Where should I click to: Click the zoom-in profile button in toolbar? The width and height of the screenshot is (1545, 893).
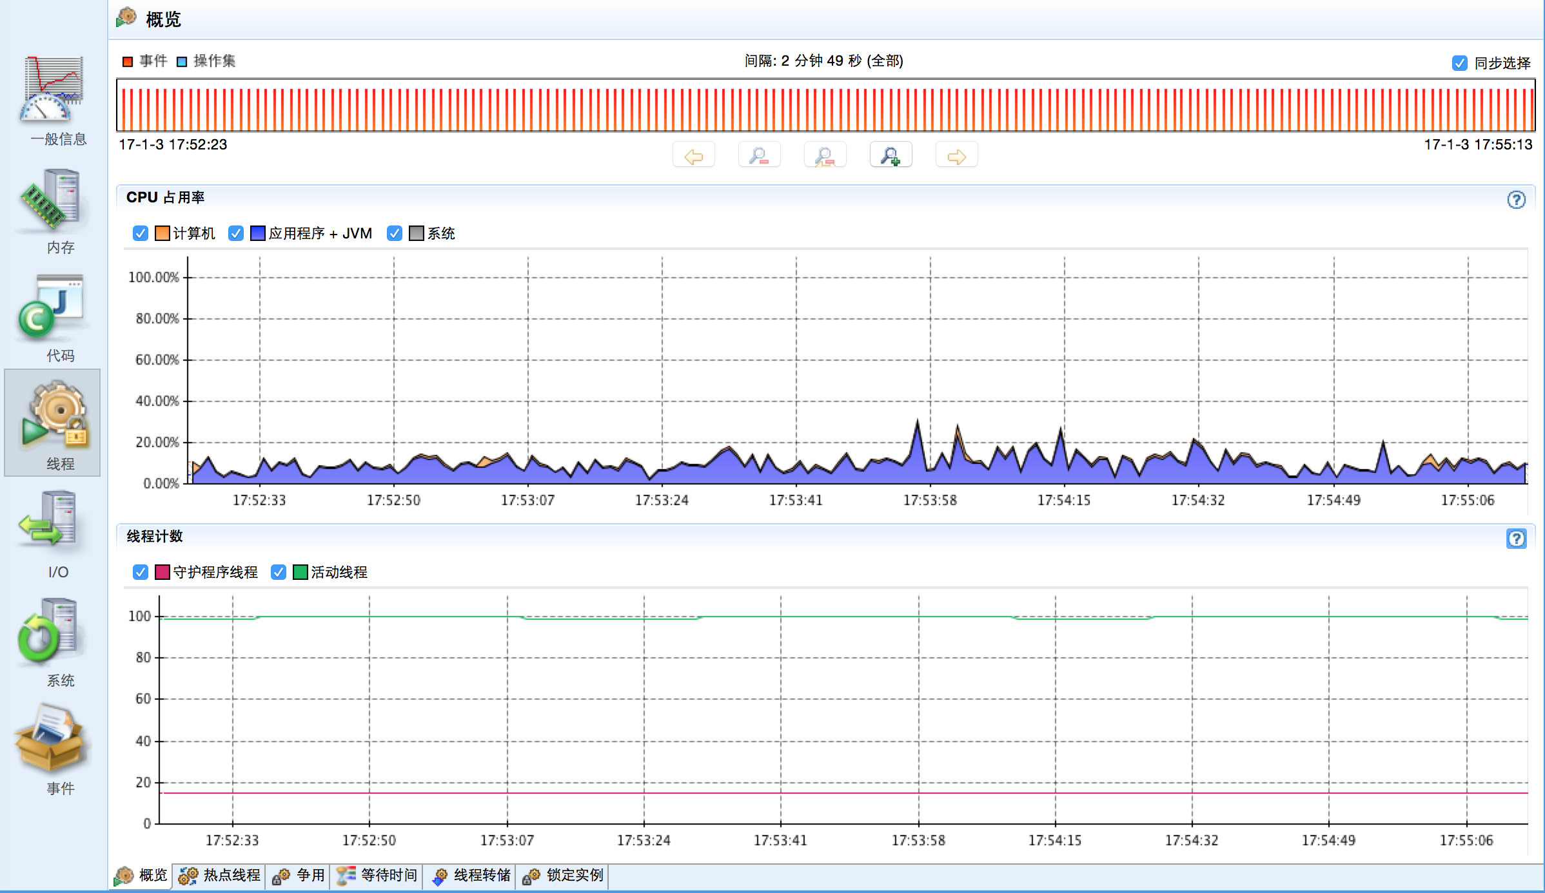(889, 157)
